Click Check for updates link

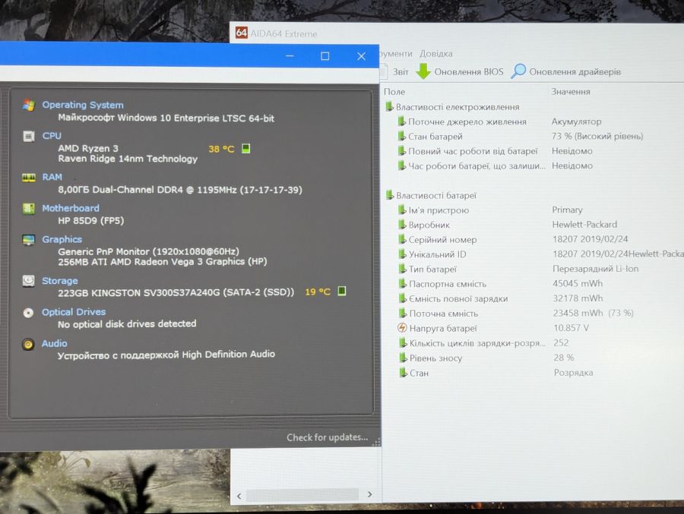327,437
